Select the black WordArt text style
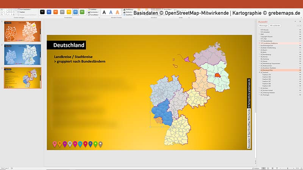This screenshot has width=303, height=170. [105, 12]
